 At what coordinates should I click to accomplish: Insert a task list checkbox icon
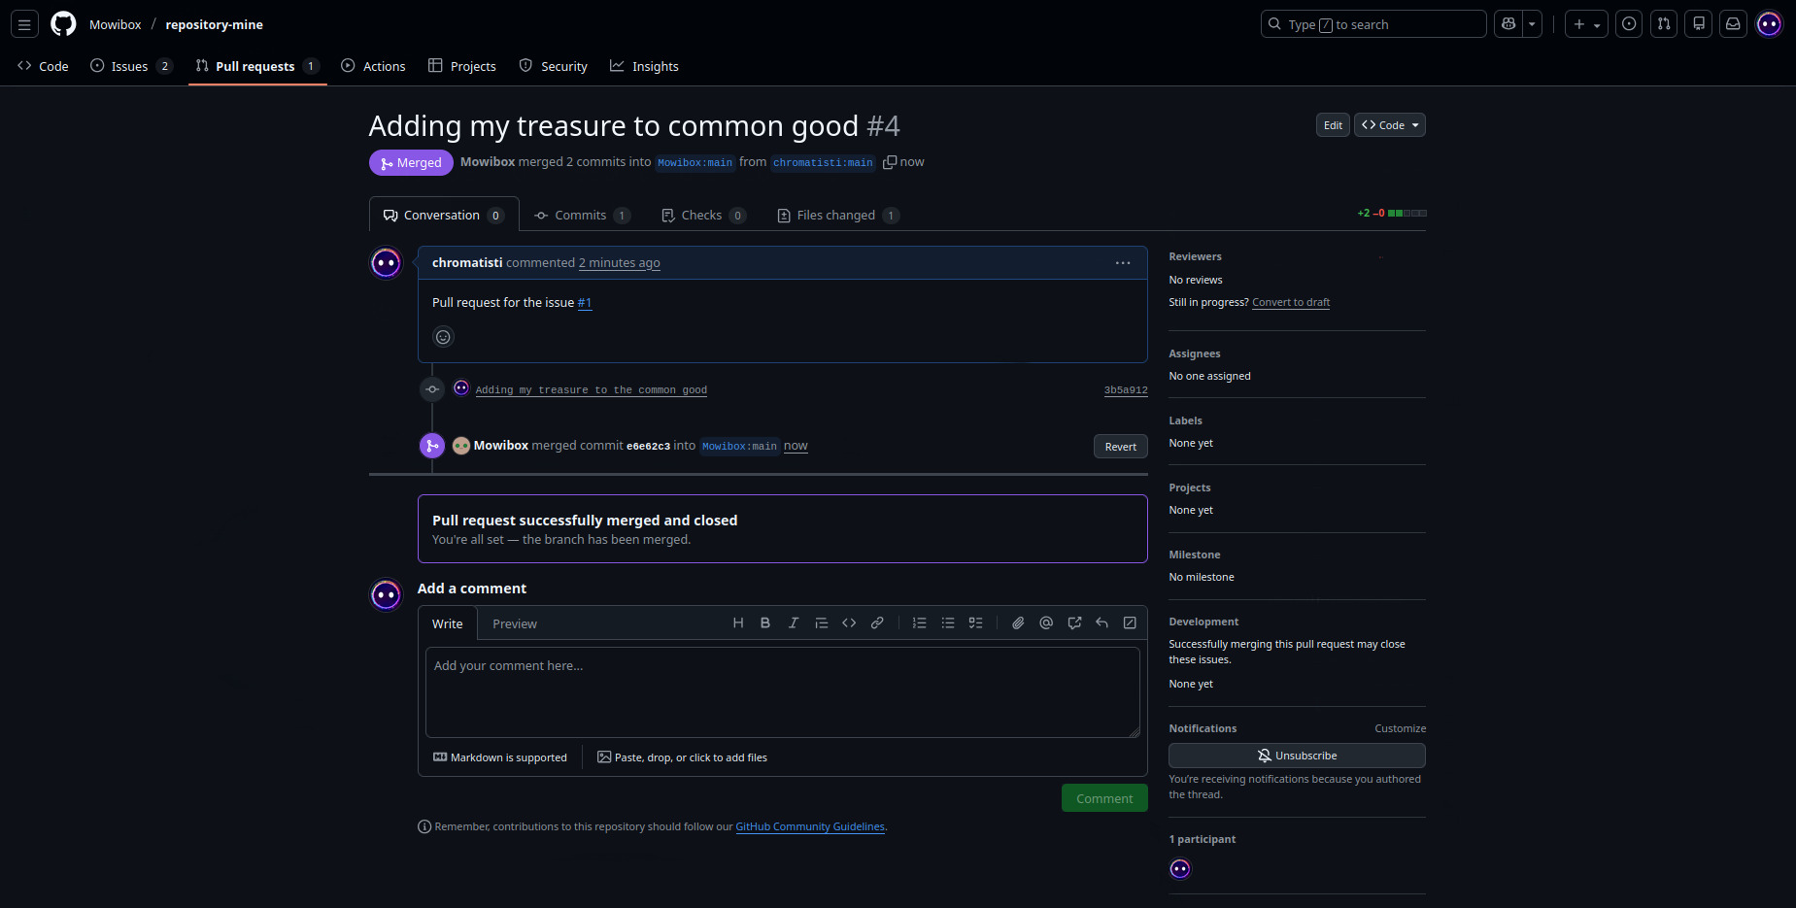click(976, 623)
